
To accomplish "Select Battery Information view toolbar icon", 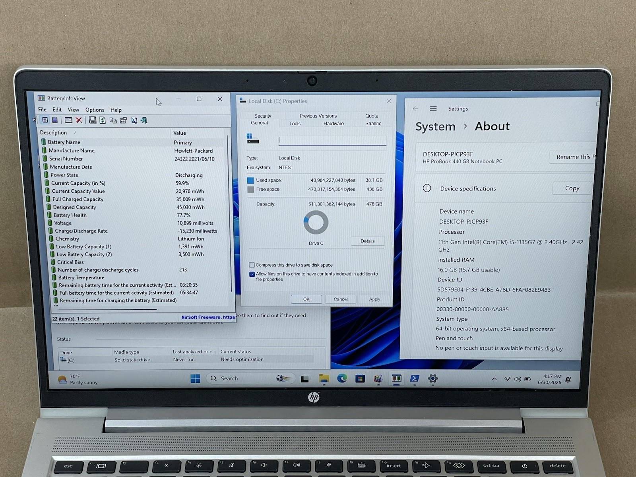I will point(45,120).
